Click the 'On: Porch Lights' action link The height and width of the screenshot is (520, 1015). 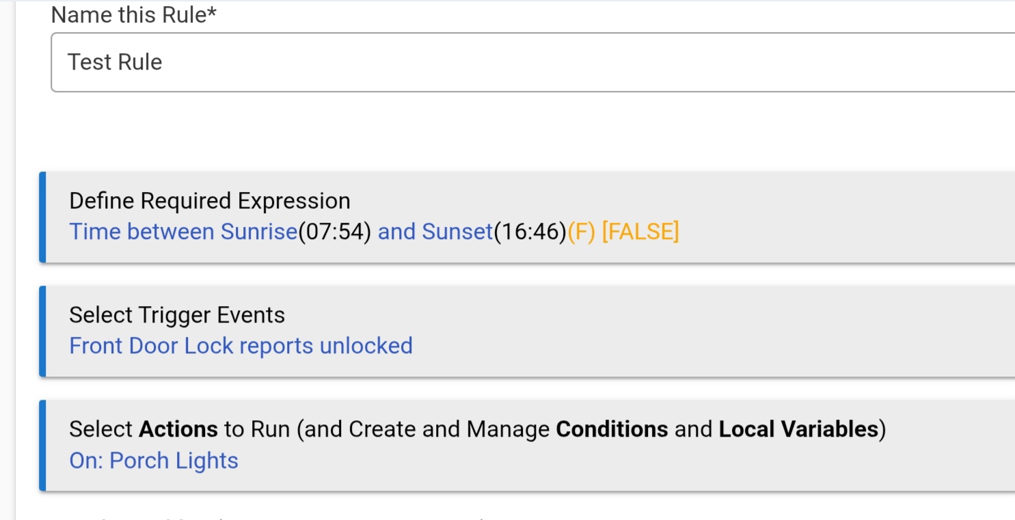point(154,461)
